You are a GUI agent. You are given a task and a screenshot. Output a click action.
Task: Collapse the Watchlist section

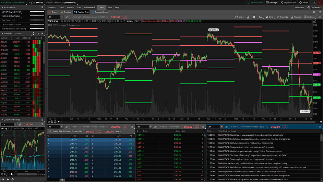pos(2,33)
